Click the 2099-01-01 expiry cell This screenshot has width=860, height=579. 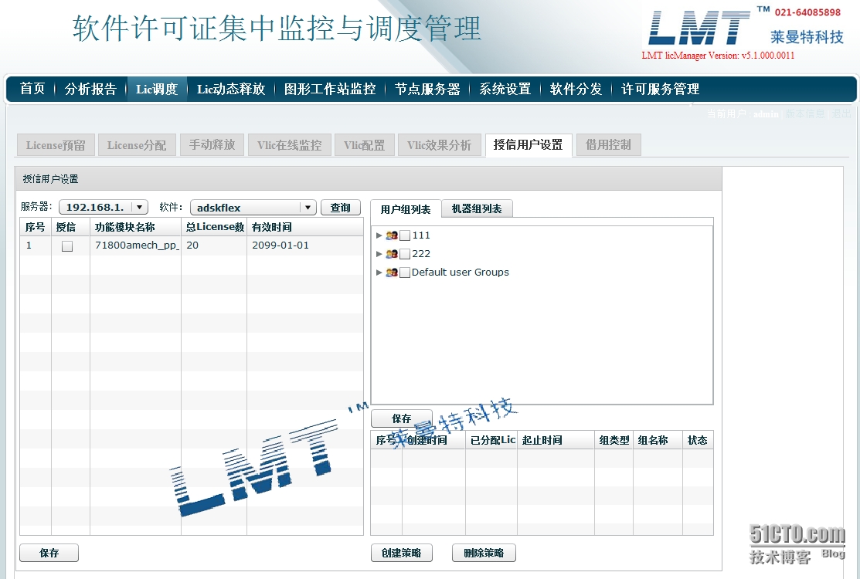point(305,245)
